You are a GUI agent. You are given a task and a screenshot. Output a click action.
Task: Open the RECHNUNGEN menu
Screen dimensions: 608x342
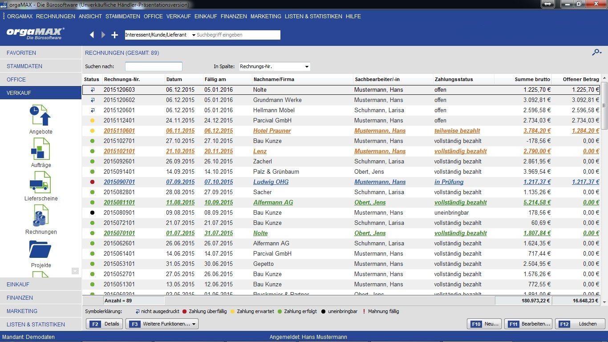tap(56, 16)
